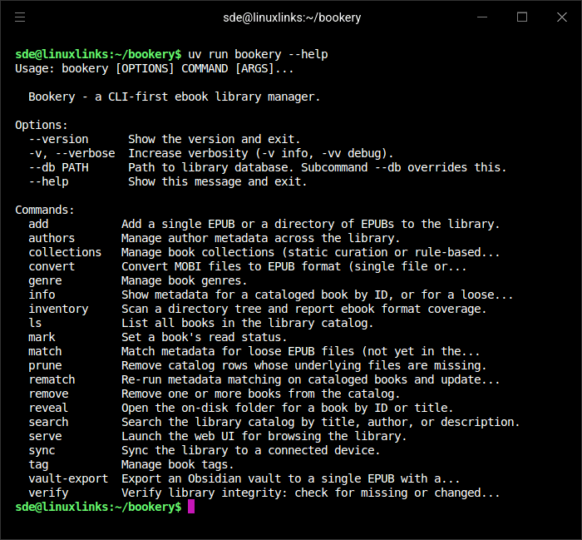Screen dimensions: 582x540
Task: Click the magenta cursor at the bottom prompt
Action: click(191, 507)
